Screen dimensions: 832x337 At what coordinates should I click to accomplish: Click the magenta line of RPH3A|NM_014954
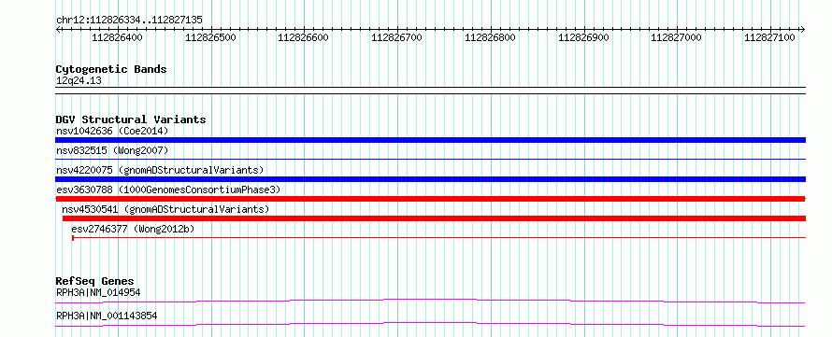430,301
